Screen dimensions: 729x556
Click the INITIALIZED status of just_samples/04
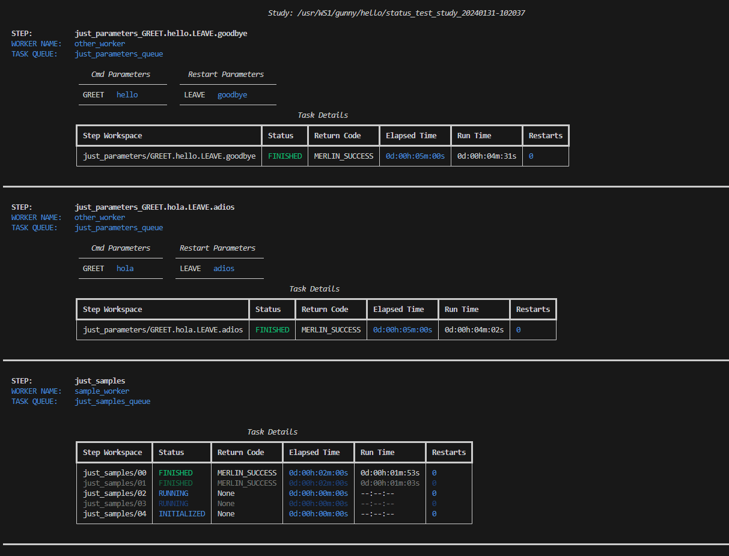pos(181,514)
